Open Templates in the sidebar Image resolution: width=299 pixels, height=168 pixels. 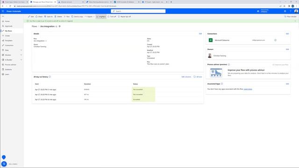[x=8, y=41]
